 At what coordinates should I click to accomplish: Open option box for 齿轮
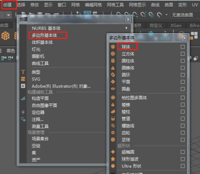[x=183, y=133]
